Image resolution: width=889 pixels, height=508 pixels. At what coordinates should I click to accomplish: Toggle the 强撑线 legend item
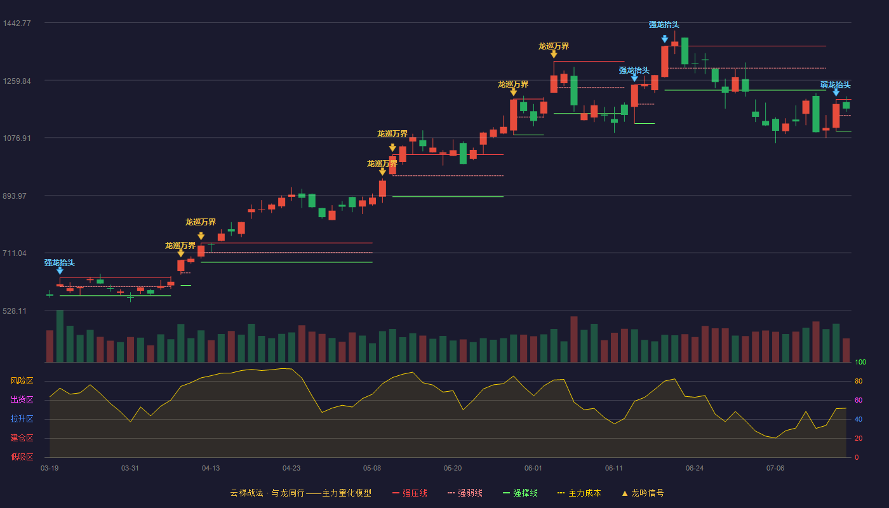520,493
